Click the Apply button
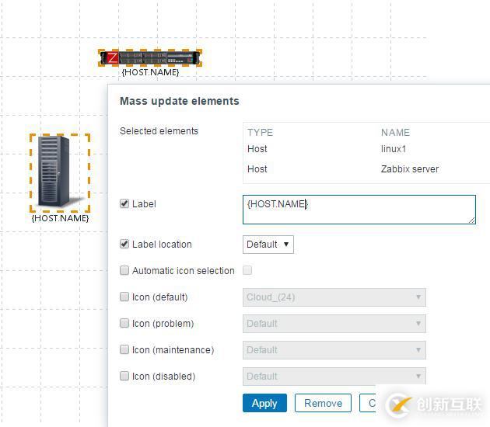 (x=264, y=403)
